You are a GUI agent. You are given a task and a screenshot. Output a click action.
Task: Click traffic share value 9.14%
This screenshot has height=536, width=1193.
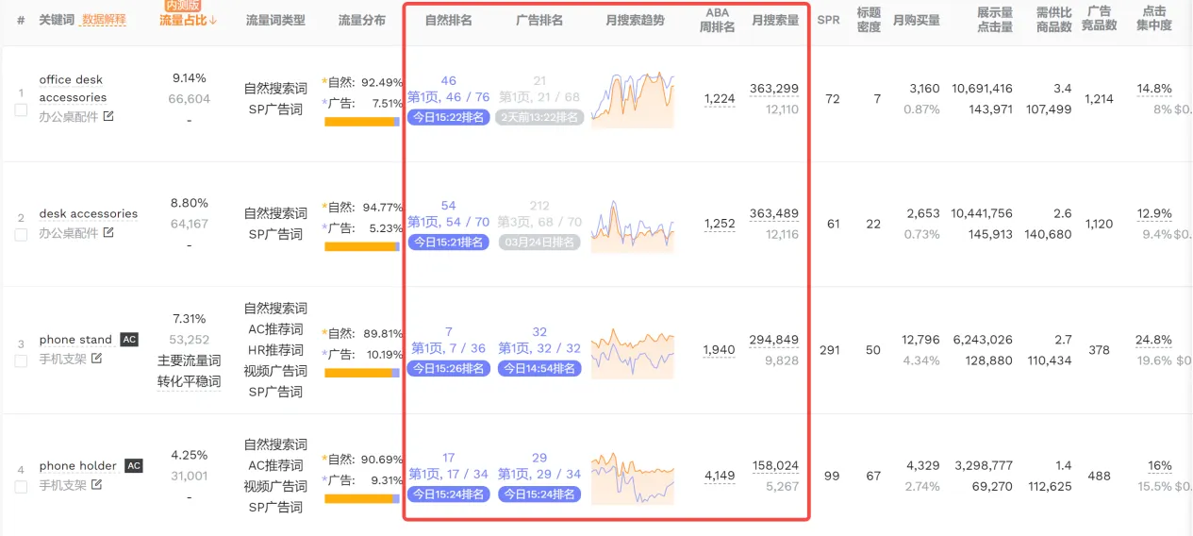click(190, 78)
